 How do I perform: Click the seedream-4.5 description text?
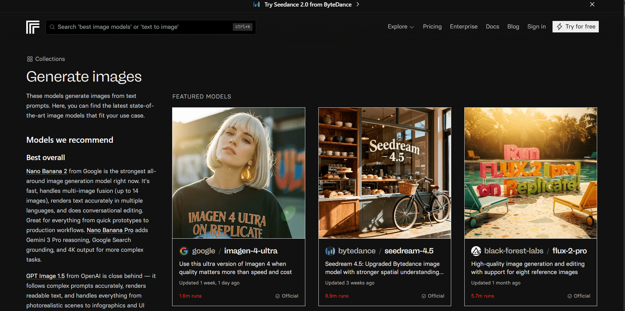point(384,268)
